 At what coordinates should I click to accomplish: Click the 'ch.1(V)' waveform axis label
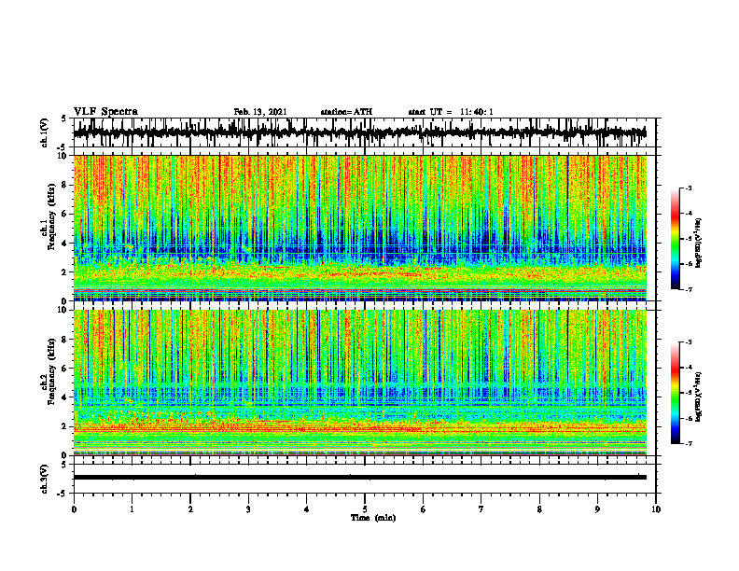tap(45, 132)
